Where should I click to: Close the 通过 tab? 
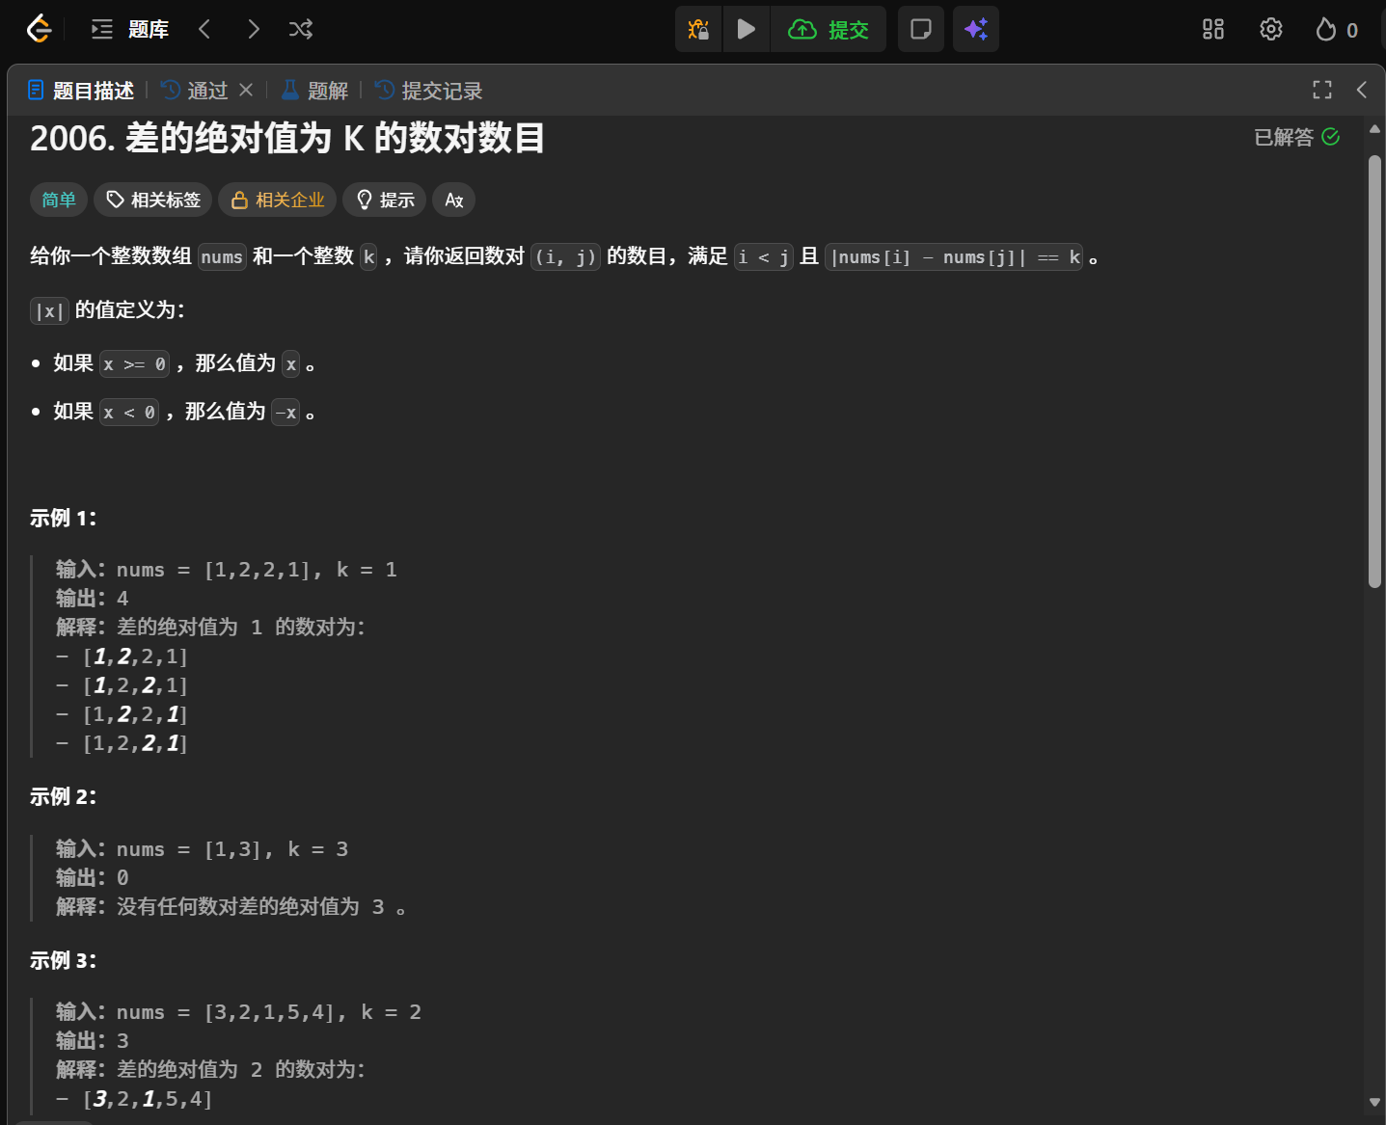[x=246, y=90]
